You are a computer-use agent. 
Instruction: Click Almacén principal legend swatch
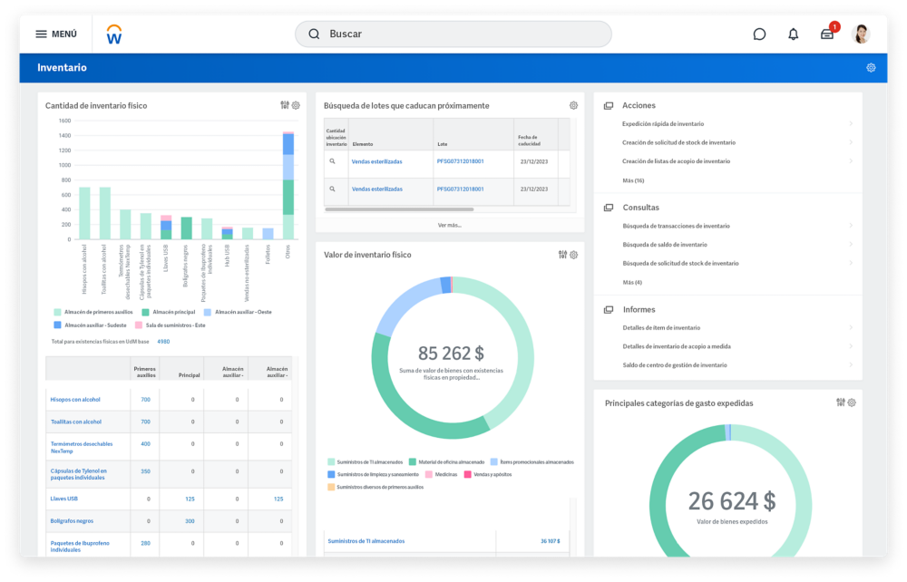pos(146,312)
